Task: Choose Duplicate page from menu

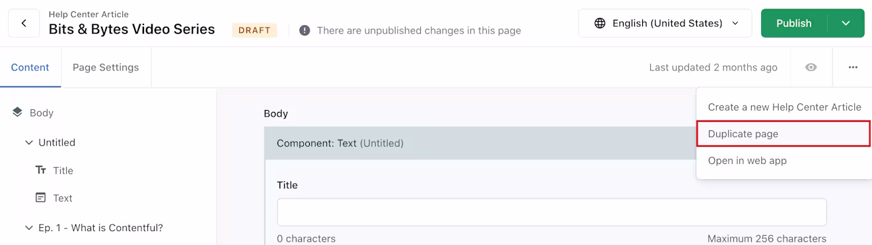Action: 784,134
